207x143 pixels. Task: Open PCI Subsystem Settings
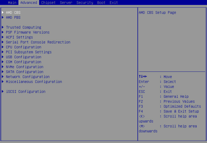(x=29, y=52)
